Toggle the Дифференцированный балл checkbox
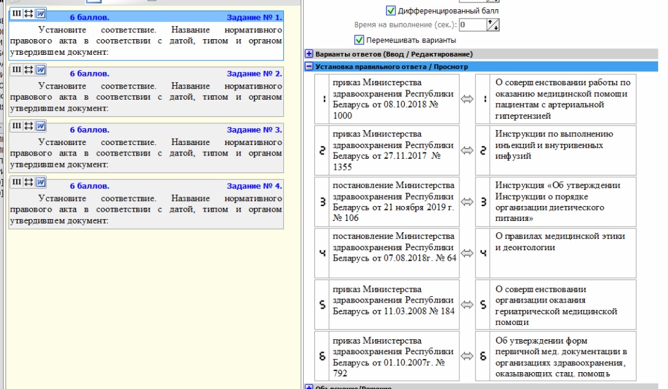The image size is (668, 389). [390, 10]
